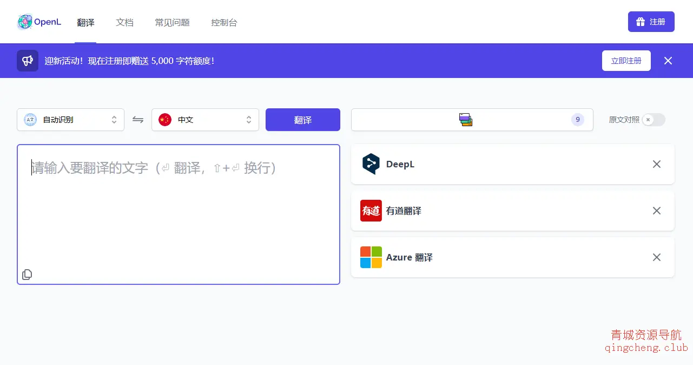Image resolution: width=693 pixels, height=365 pixels.
Task: Remove the DeepL translation engine card
Action: click(656, 164)
